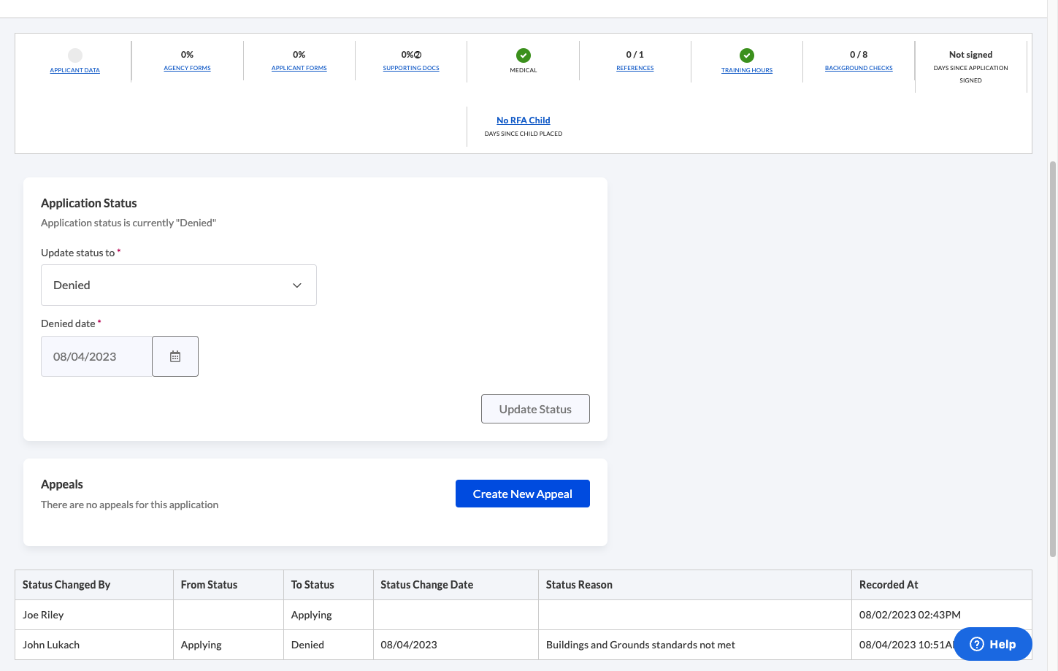Open the Agency Forms link
Screen dimensions: 1058x671
point(187,68)
